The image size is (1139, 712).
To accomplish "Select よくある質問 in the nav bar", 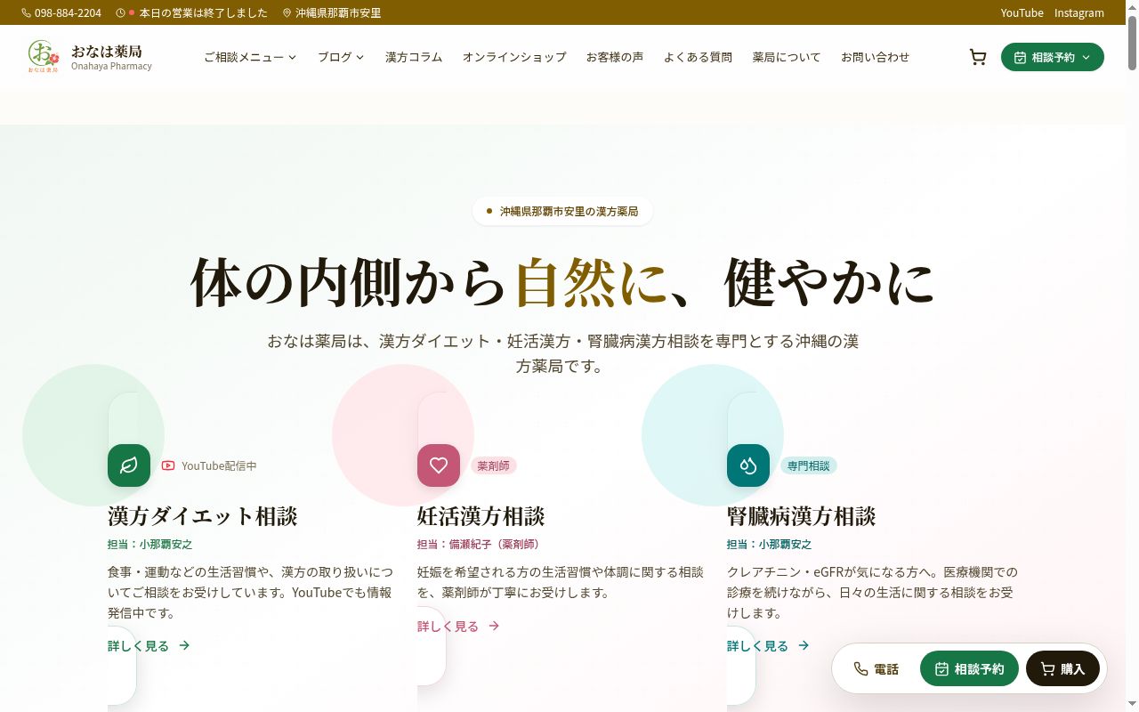I will click(698, 57).
